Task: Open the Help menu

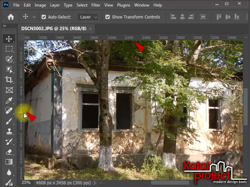Action: tap(158, 5)
